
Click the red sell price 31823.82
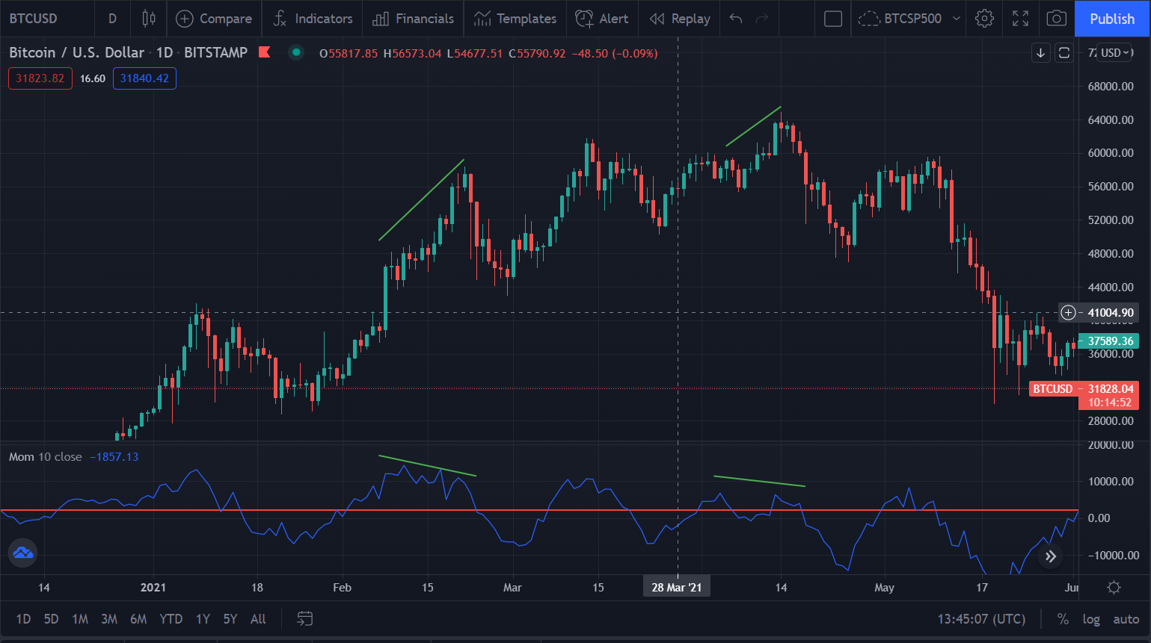[x=40, y=78]
